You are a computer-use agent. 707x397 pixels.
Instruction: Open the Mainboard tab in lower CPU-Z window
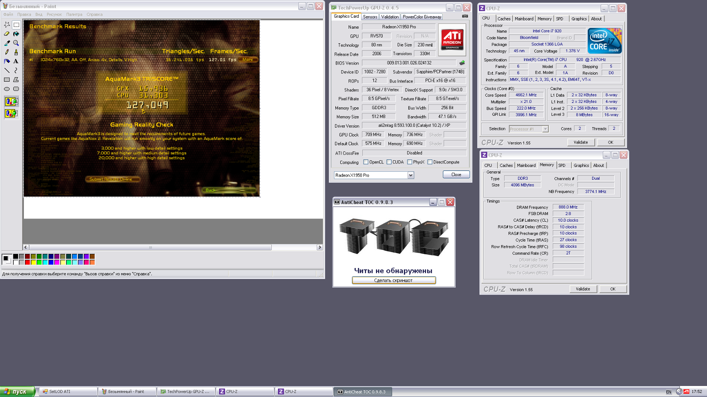[526, 166]
